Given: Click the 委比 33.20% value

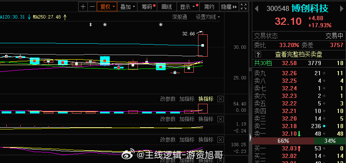Looking at the screenshot, I should point(289,45).
